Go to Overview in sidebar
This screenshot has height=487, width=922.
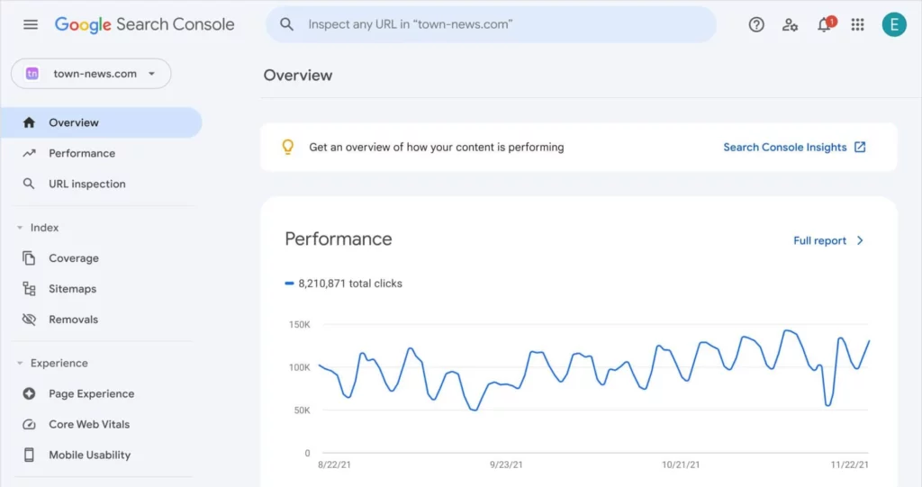pyautogui.click(x=101, y=122)
